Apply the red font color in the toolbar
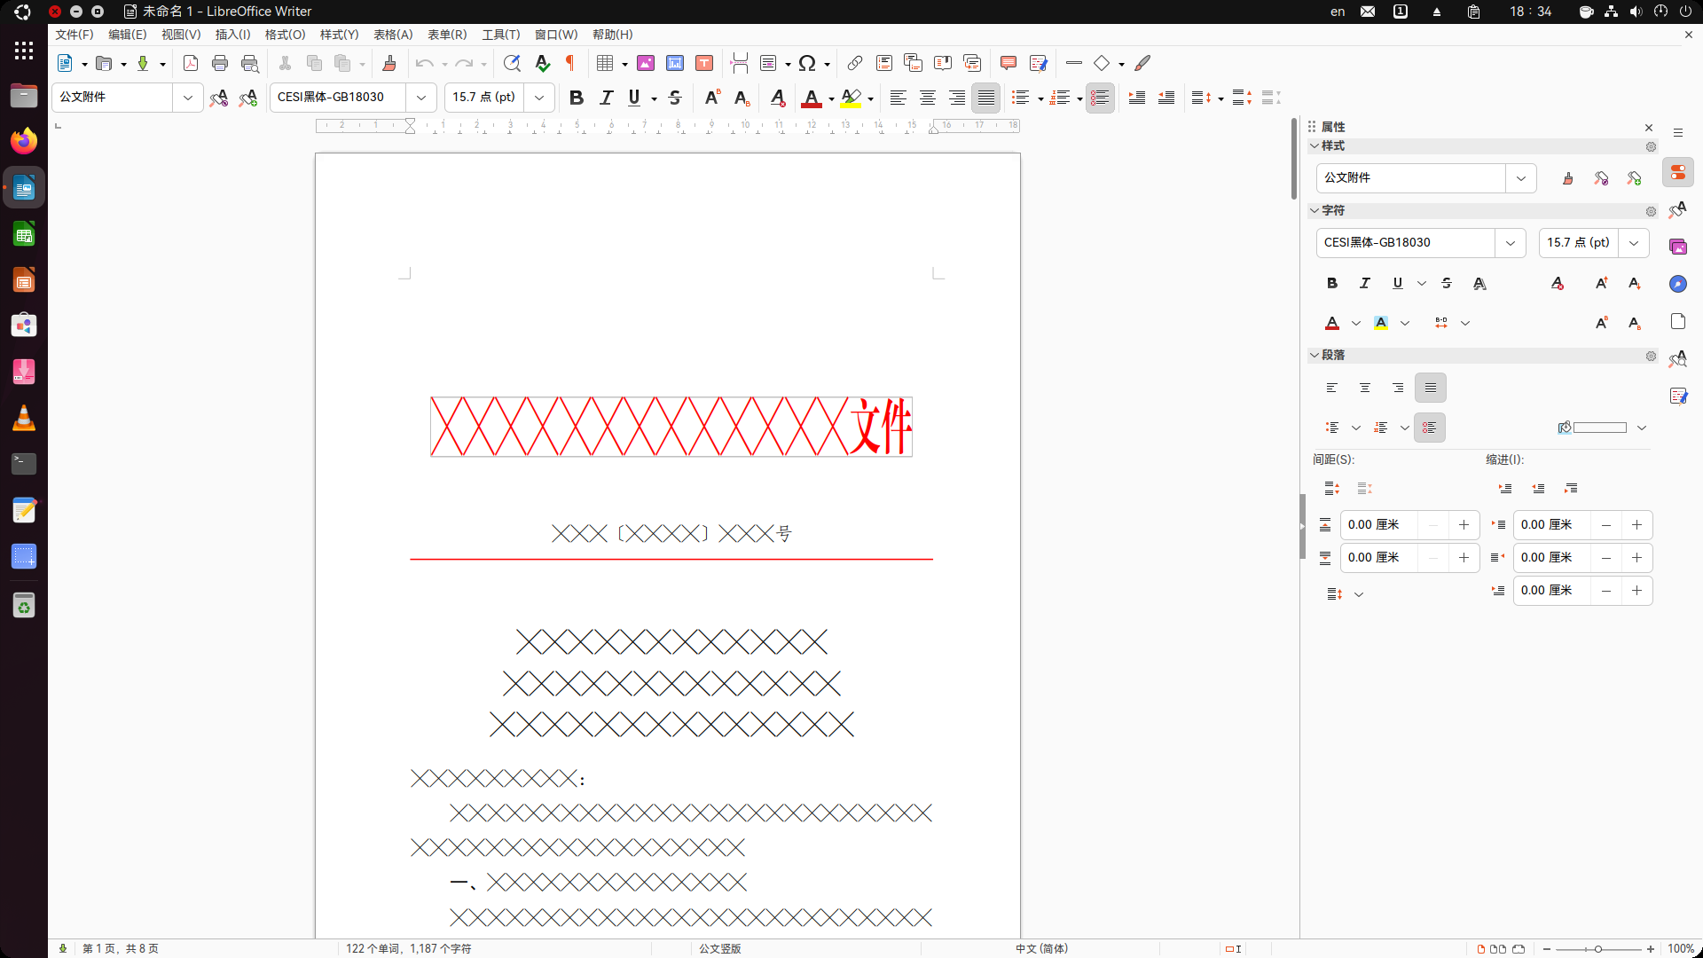Viewport: 1703px width, 958px height. click(811, 98)
